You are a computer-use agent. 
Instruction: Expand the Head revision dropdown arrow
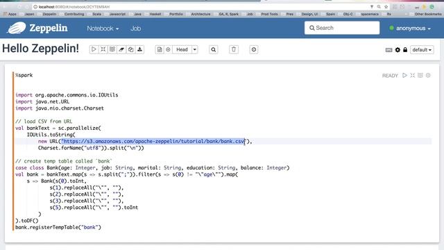(195, 49)
